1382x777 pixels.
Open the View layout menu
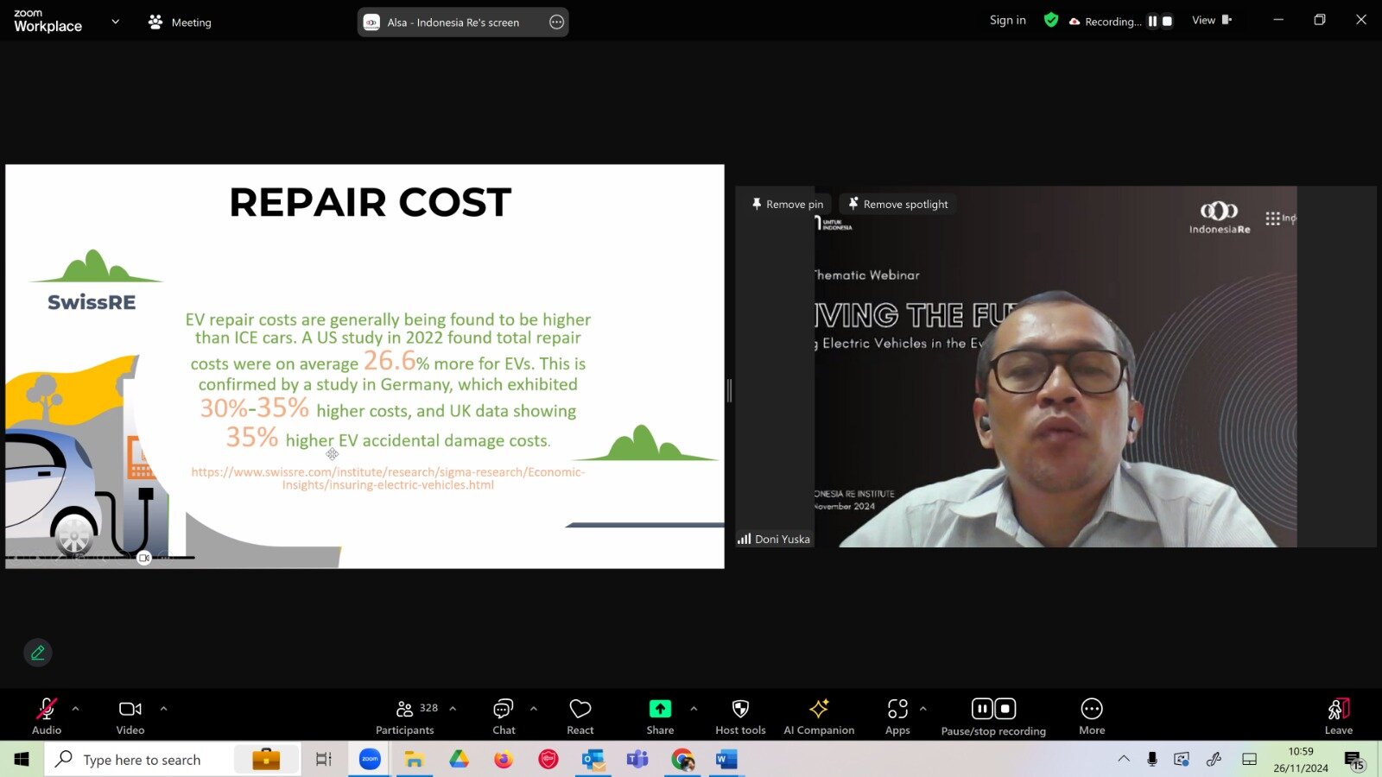coord(1212,20)
